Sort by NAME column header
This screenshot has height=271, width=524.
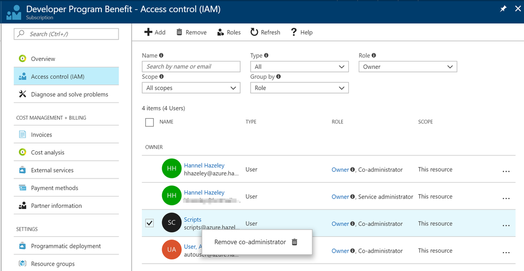tap(166, 122)
